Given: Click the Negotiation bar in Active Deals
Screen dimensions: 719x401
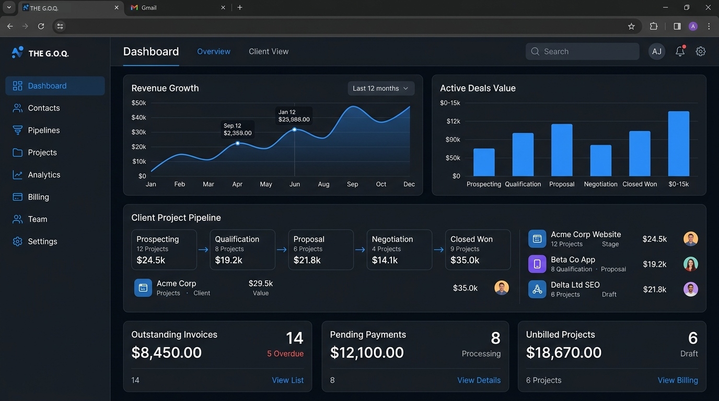Looking at the screenshot, I should pyautogui.click(x=601, y=161).
